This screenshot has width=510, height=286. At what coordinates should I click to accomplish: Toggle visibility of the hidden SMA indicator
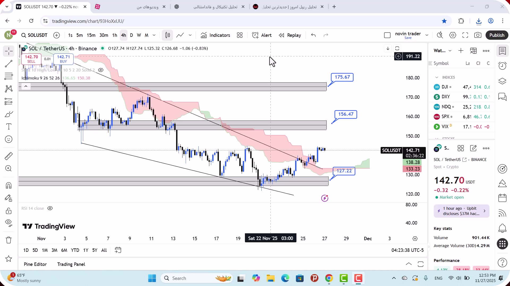101,70
